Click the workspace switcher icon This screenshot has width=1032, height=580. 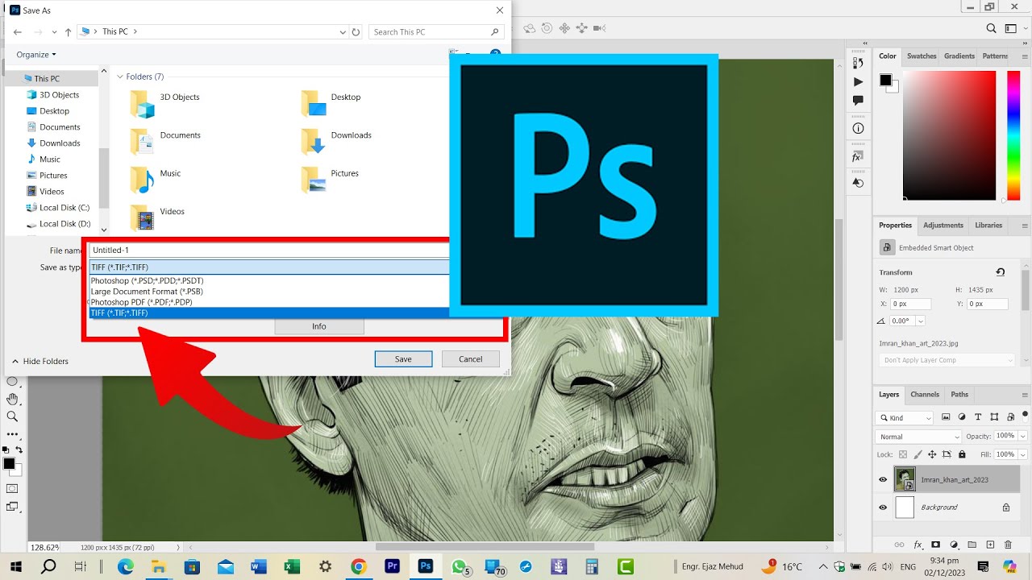(x=1013, y=28)
